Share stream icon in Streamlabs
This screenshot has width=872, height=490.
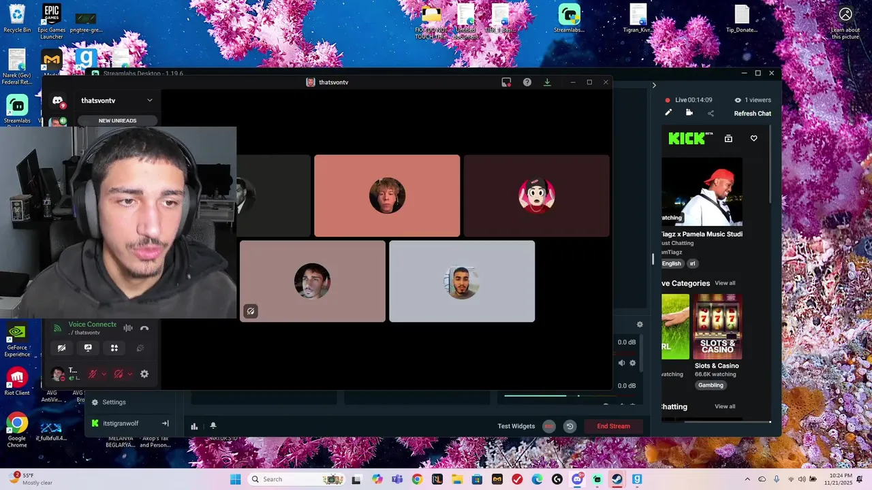(711, 113)
